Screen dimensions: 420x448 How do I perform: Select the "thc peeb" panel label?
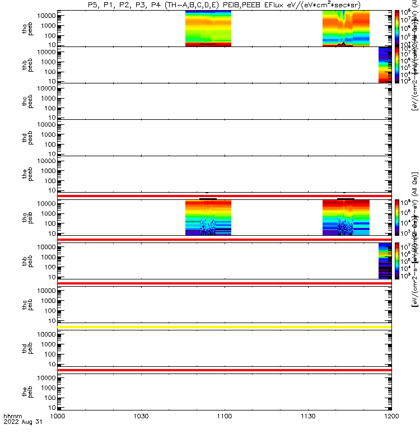(27, 101)
